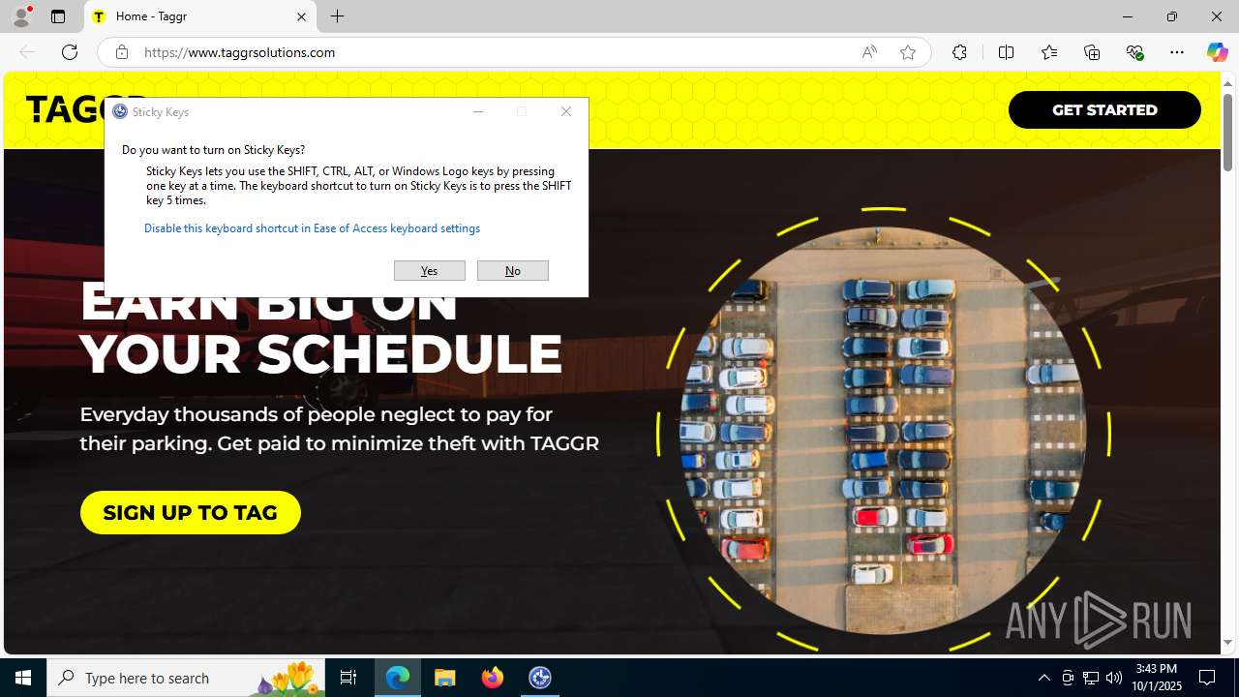Answer Yes in Sticky Keys dialog
Image resolution: width=1239 pixels, height=697 pixels.
pos(430,271)
